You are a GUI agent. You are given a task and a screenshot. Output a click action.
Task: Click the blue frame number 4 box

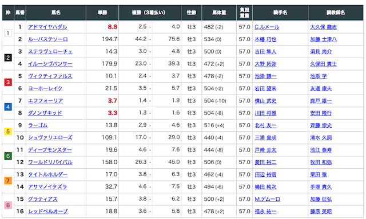point(8,107)
